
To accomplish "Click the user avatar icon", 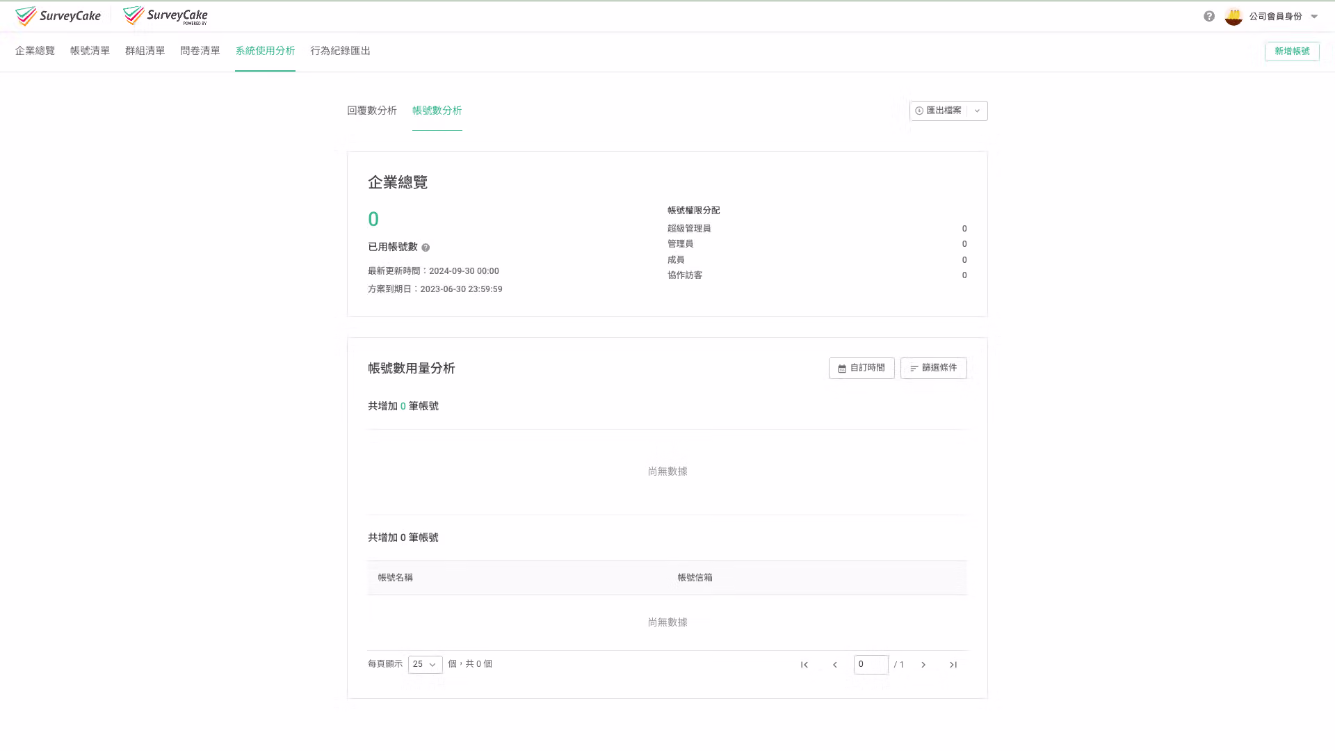I will [1233, 17].
